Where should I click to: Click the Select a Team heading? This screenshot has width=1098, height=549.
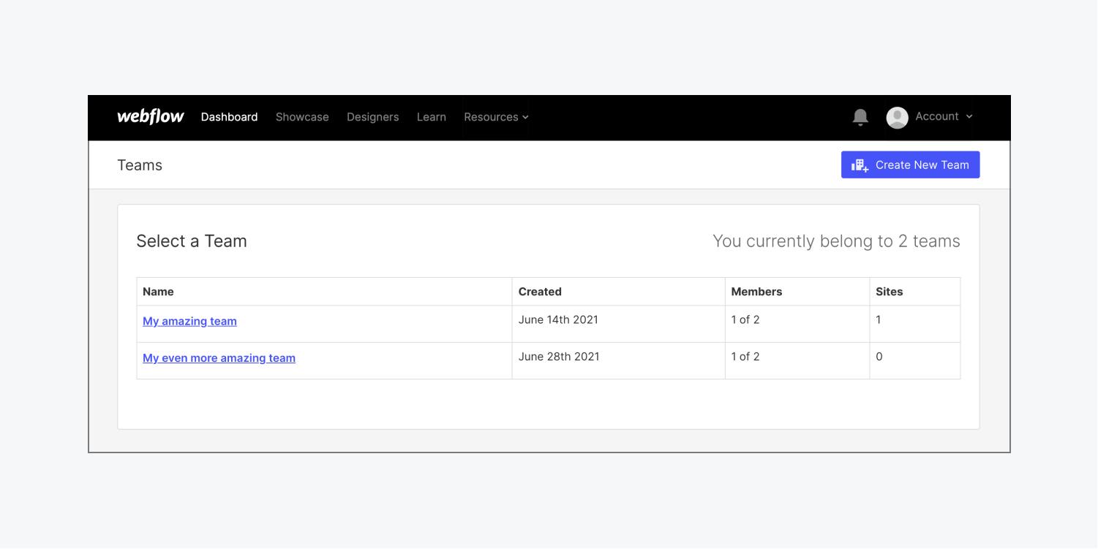192,241
